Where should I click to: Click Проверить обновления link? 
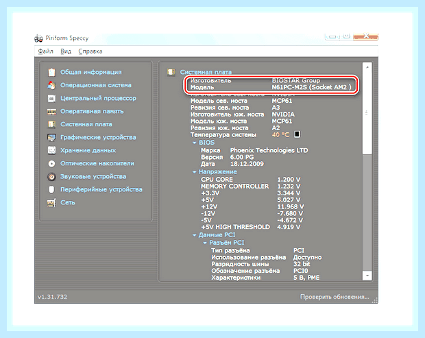pyautogui.click(x=335, y=297)
